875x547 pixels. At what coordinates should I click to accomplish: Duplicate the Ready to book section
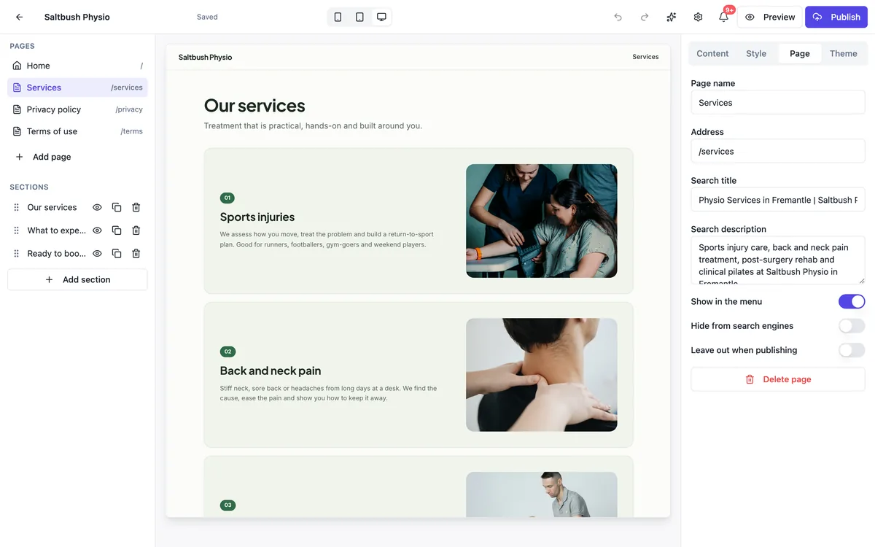point(117,254)
